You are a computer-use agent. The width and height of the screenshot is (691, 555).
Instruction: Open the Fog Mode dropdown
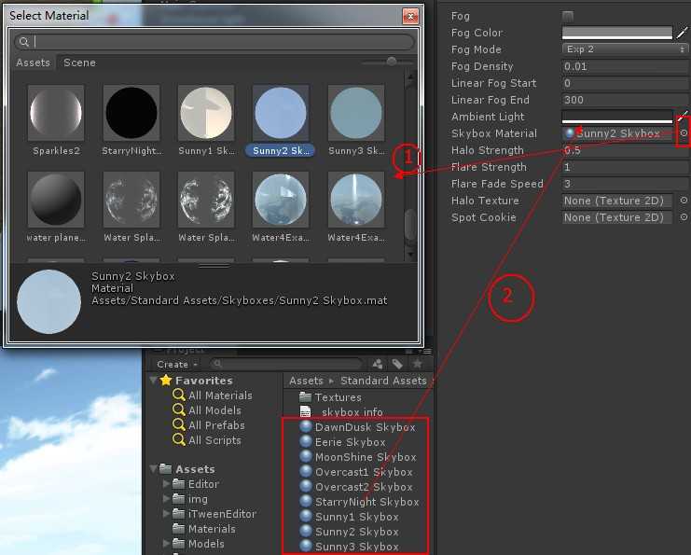[x=625, y=49]
